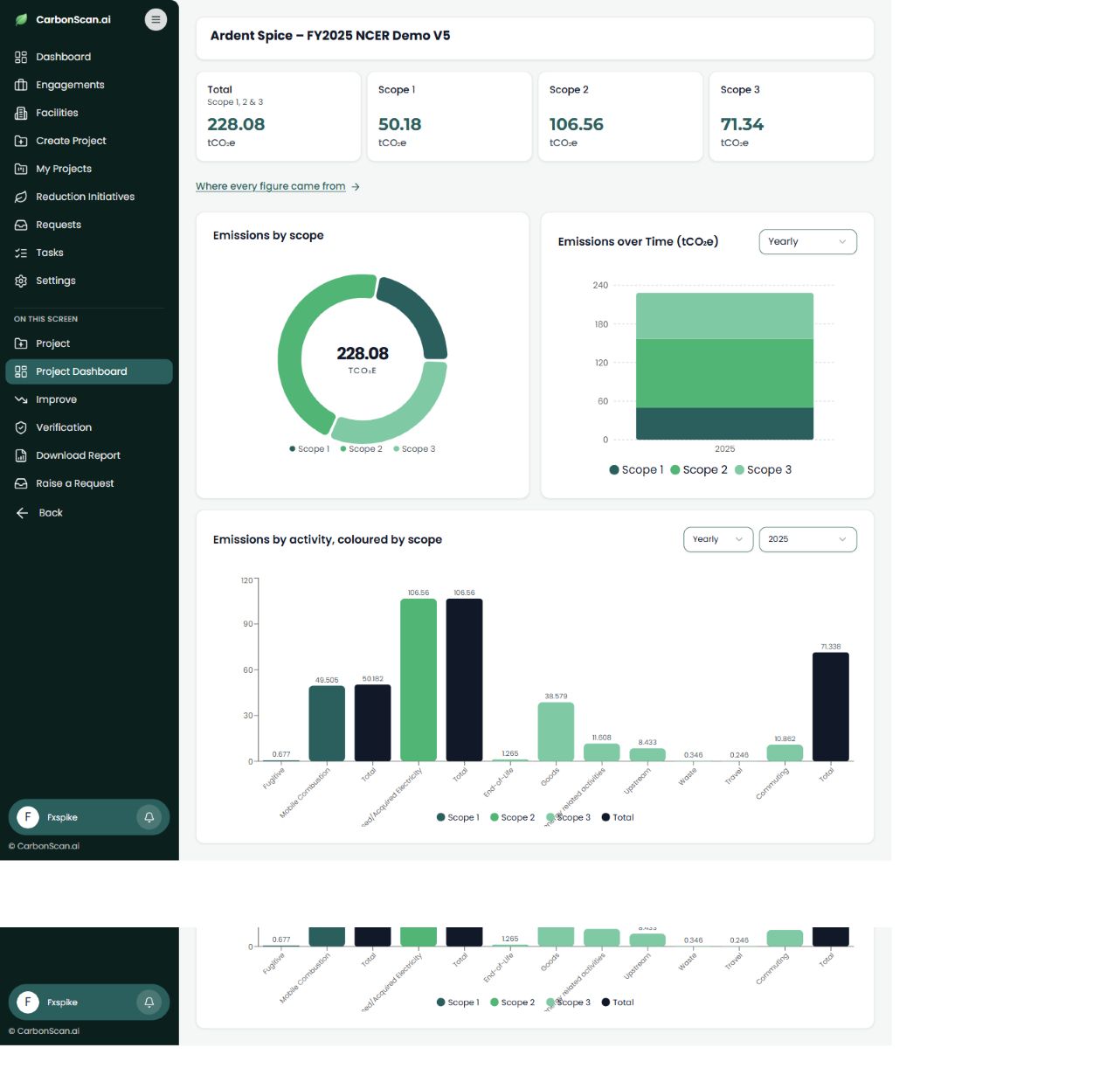
Task: Click the Scope 1 Total bar valued 50.182
Action: coord(373,723)
